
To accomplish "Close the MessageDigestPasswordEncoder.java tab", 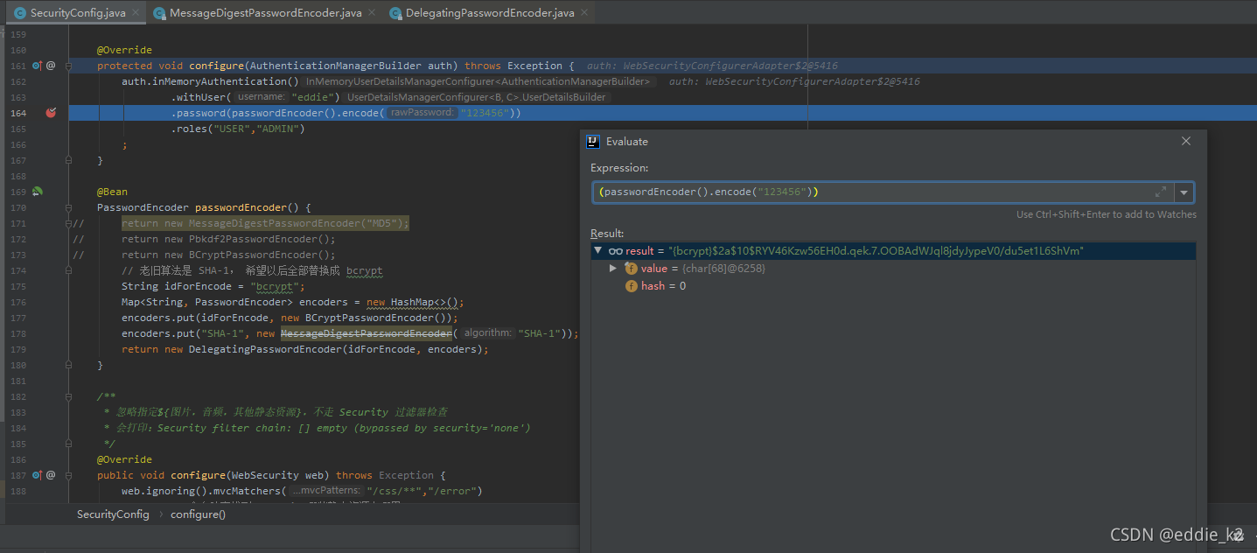I will pyautogui.click(x=370, y=13).
